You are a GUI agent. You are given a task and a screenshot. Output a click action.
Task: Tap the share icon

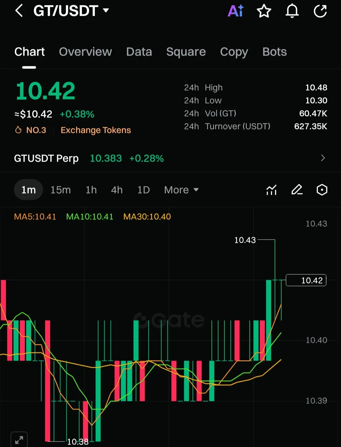pos(320,11)
